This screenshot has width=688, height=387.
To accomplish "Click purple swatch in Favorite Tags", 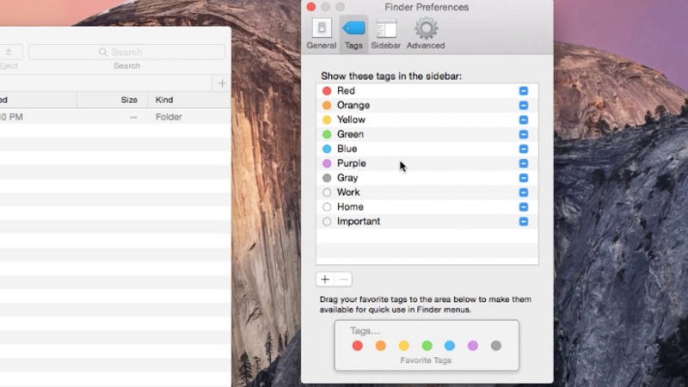I will point(472,346).
